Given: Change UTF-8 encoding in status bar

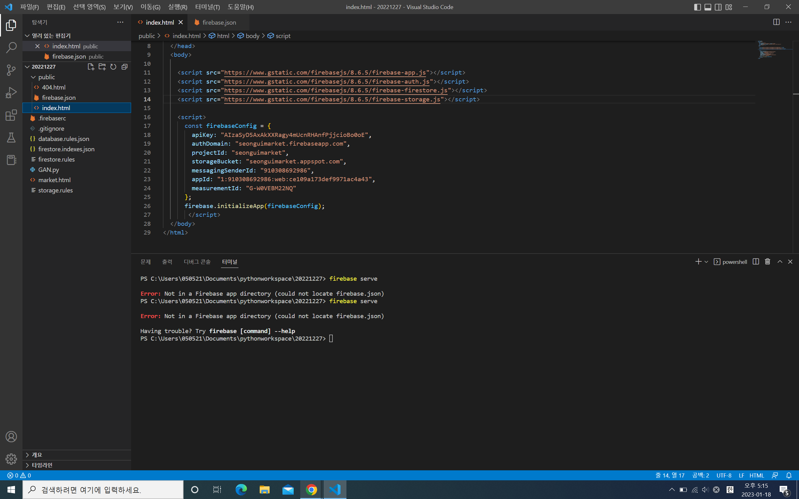Looking at the screenshot, I should 724,475.
